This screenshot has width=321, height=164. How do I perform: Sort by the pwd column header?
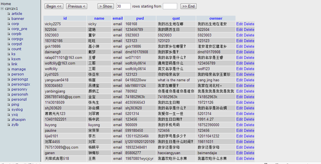pos(140,19)
